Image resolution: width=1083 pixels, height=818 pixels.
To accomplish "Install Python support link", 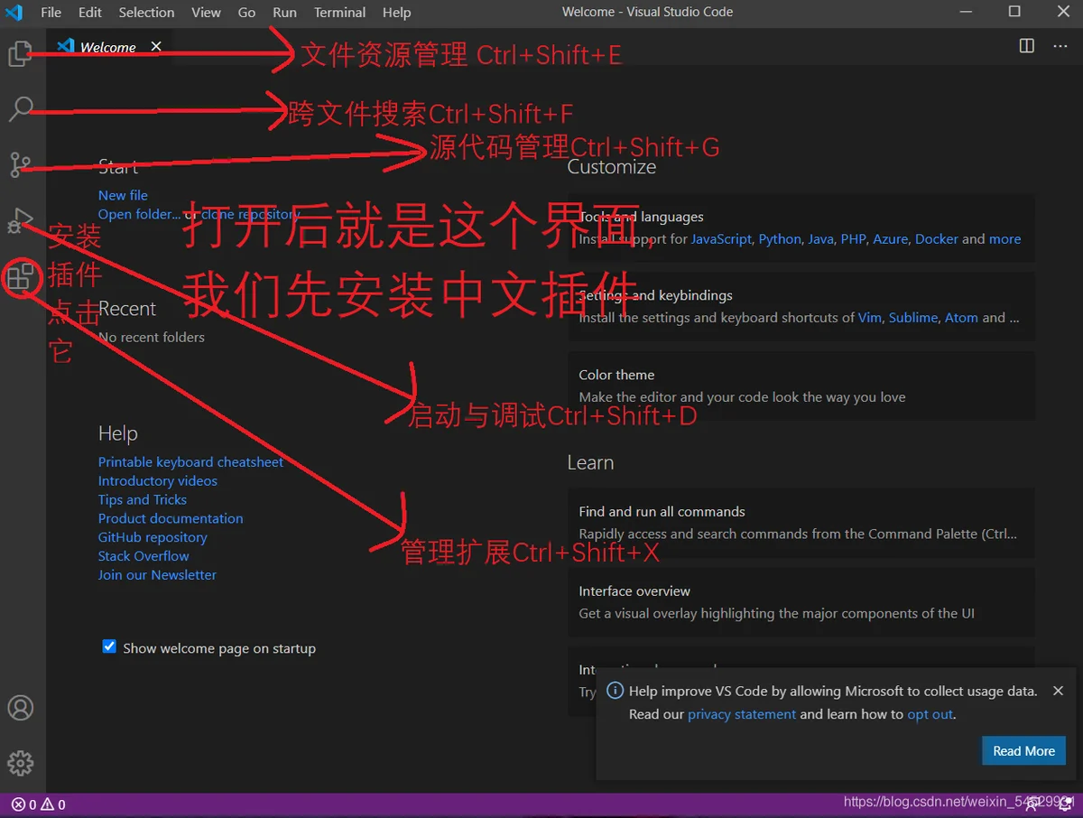I will pos(780,239).
